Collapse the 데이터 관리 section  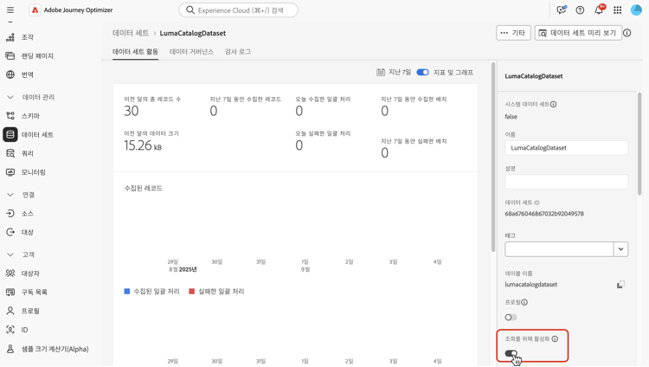(10, 97)
